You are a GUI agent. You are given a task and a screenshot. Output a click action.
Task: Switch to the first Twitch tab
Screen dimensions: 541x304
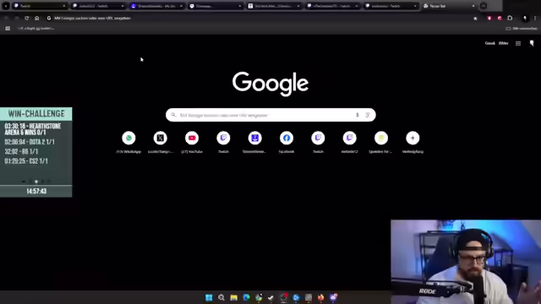click(x=40, y=6)
